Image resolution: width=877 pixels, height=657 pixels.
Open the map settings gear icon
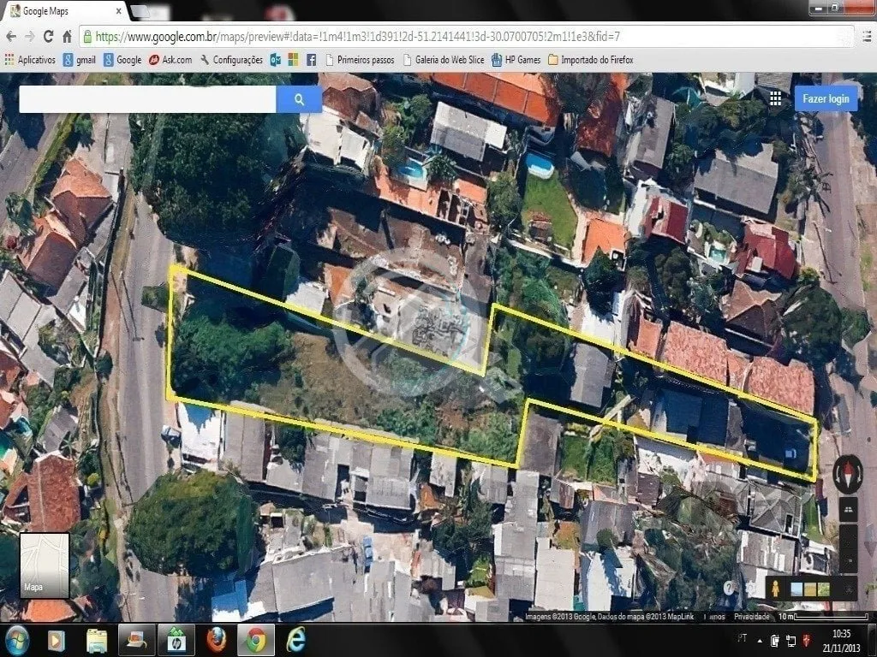coord(750,589)
